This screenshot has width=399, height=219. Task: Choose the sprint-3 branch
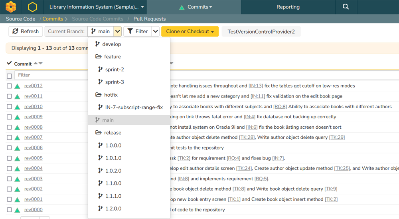click(115, 82)
